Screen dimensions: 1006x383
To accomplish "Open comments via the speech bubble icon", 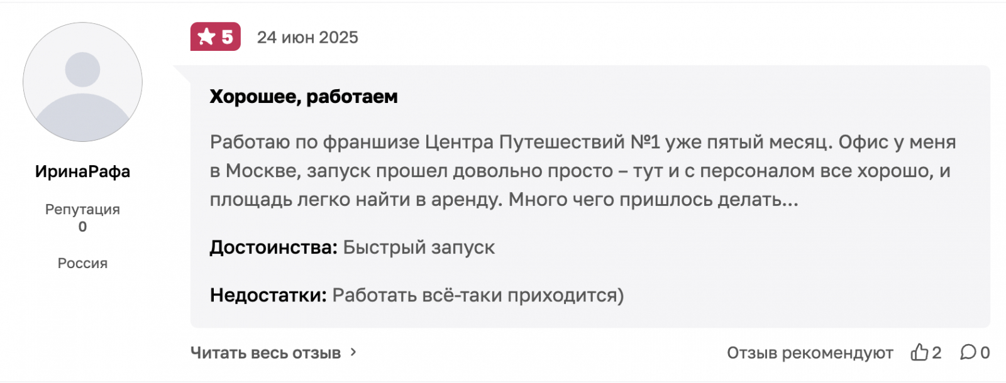I will 968,352.
